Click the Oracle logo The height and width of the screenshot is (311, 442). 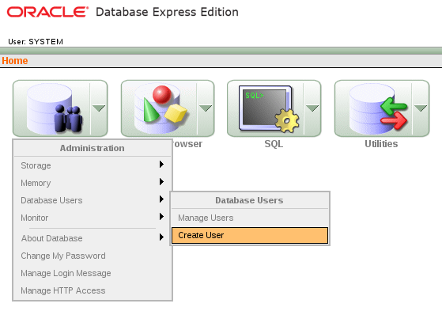coord(47,12)
